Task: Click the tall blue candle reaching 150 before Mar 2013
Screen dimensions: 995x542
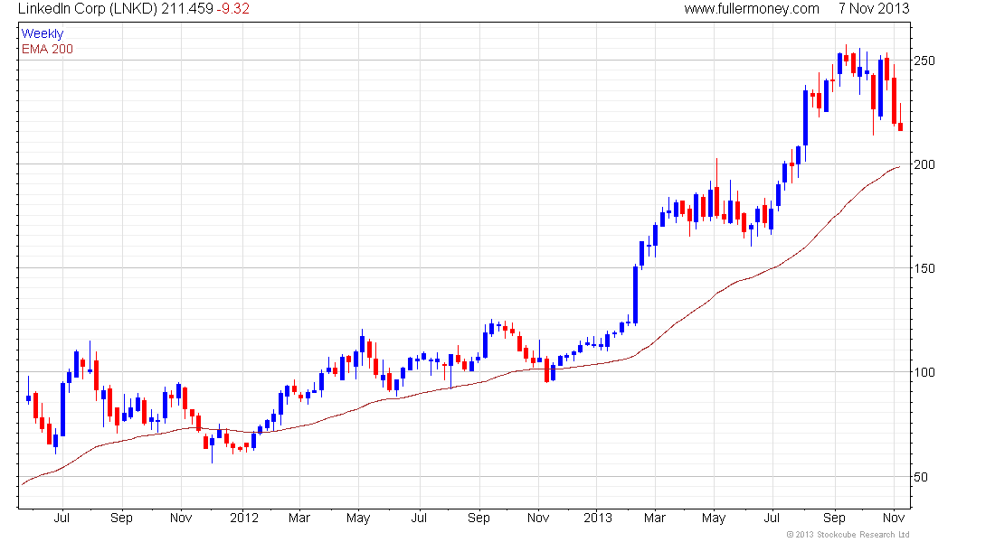Action: pyautogui.click(x=635, y=295)
